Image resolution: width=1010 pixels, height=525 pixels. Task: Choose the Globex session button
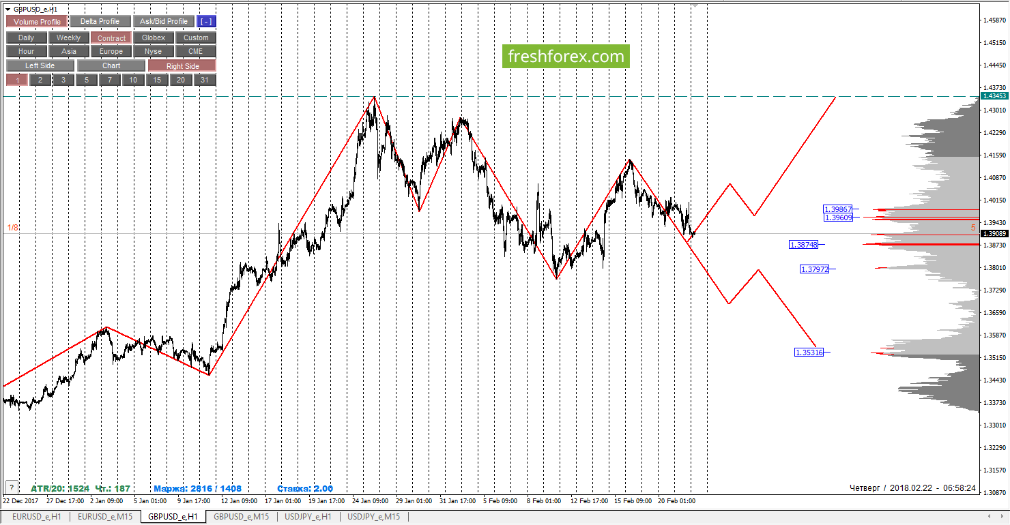[154, 38]
